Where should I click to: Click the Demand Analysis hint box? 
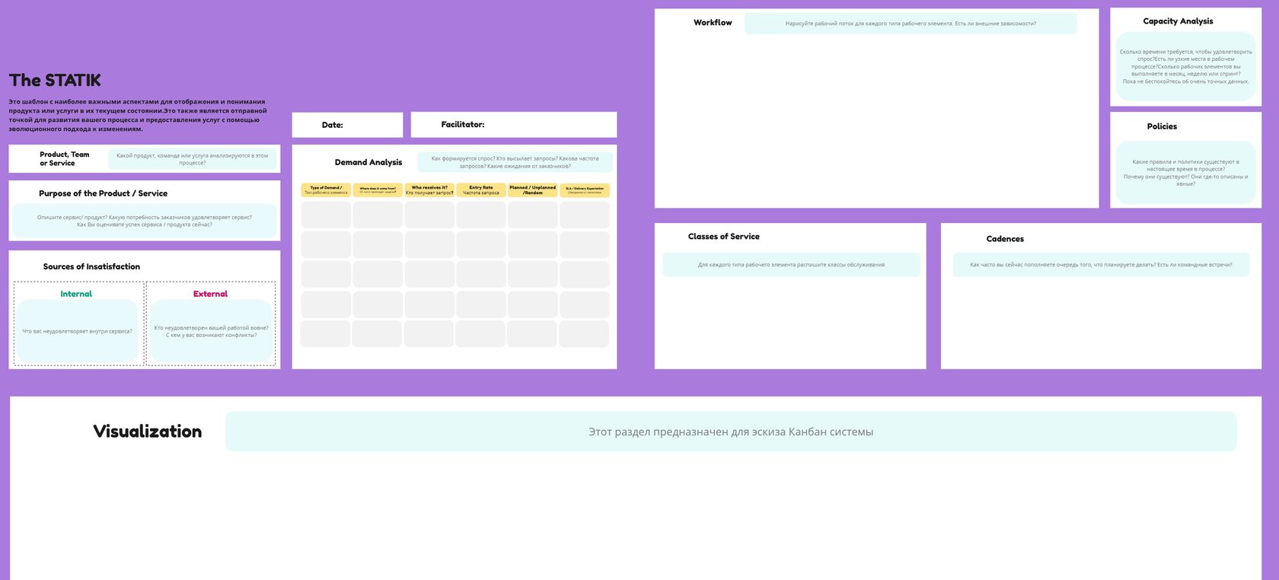click(x=515, y=162)
